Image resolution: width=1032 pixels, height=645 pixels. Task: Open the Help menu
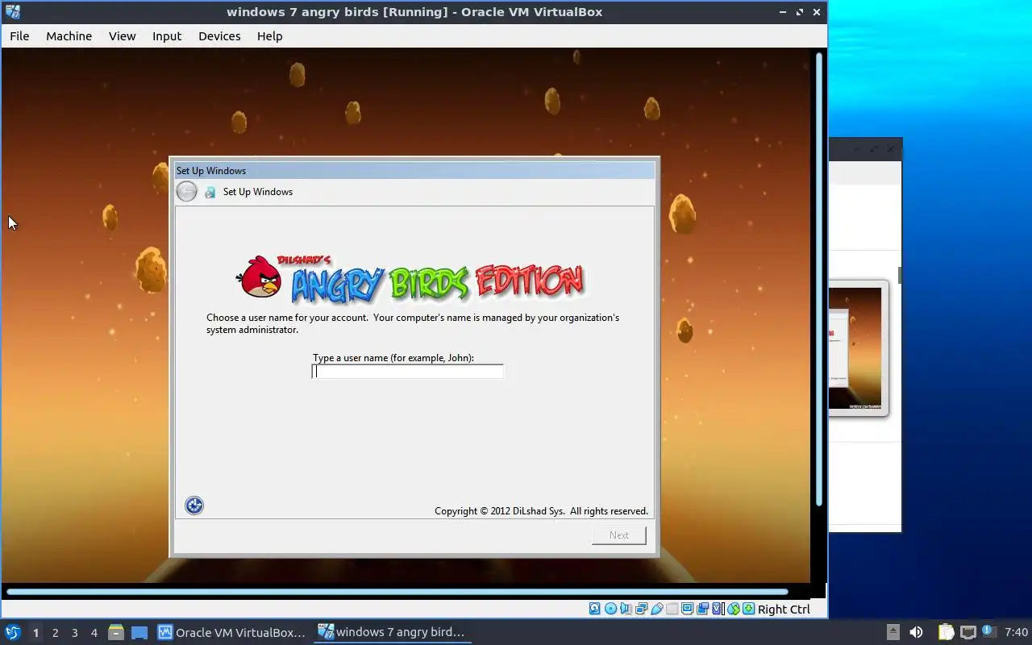pos(269,35)
